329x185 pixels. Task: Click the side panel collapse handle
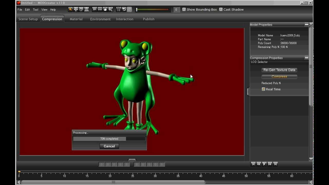pos(248,91)
